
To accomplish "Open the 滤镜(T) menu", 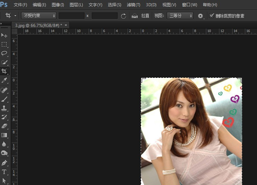I will [134, 5].
